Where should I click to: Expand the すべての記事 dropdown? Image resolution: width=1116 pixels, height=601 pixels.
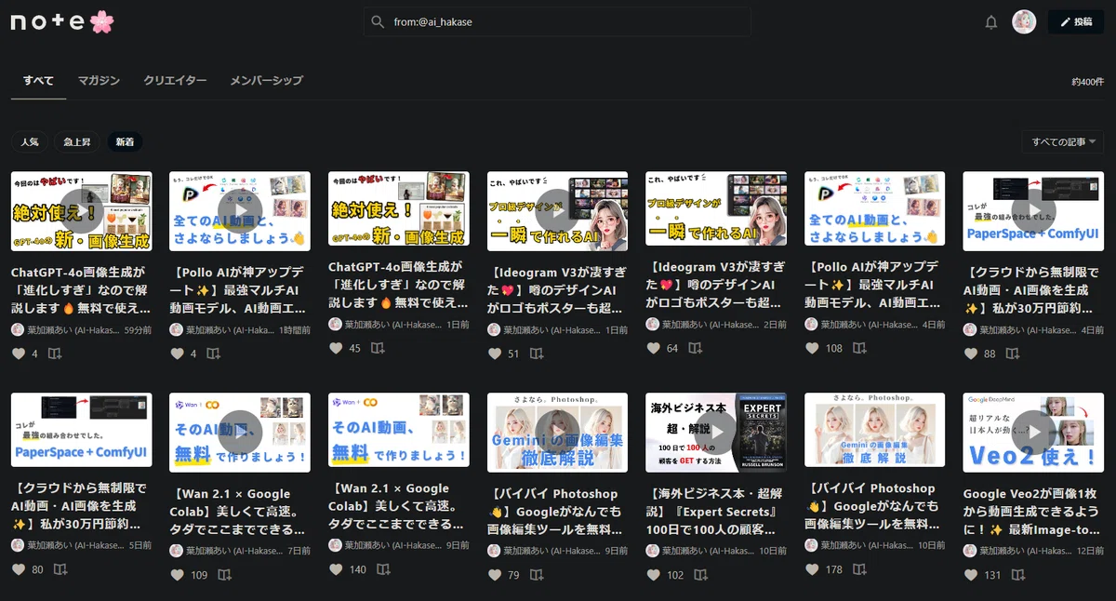1063,142
